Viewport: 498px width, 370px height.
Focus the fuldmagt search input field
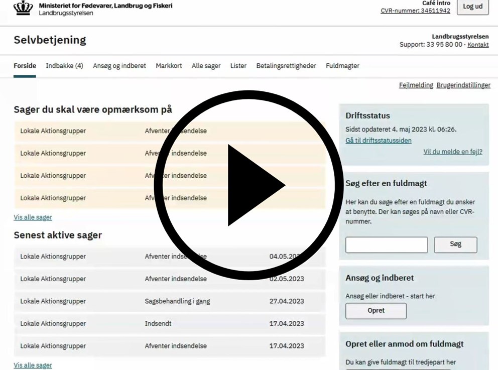pos(387,245)
